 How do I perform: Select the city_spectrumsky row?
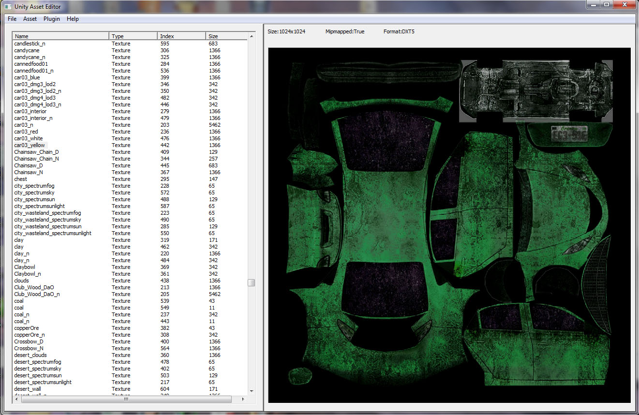130,193
